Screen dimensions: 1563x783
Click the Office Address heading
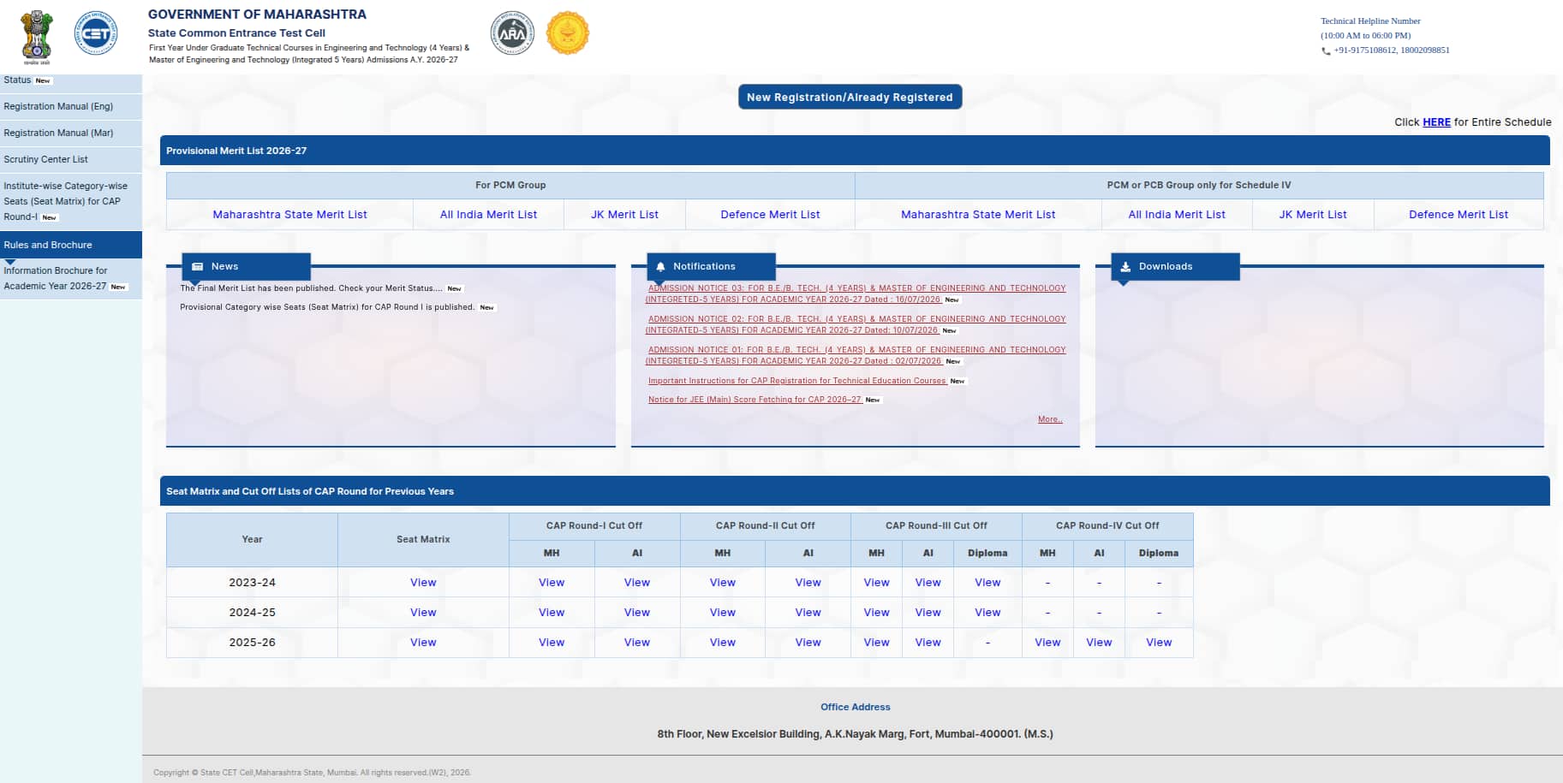point(856,707)
